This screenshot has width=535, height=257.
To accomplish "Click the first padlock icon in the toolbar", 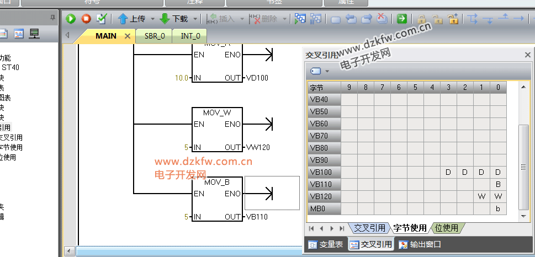I will point(421,19).
